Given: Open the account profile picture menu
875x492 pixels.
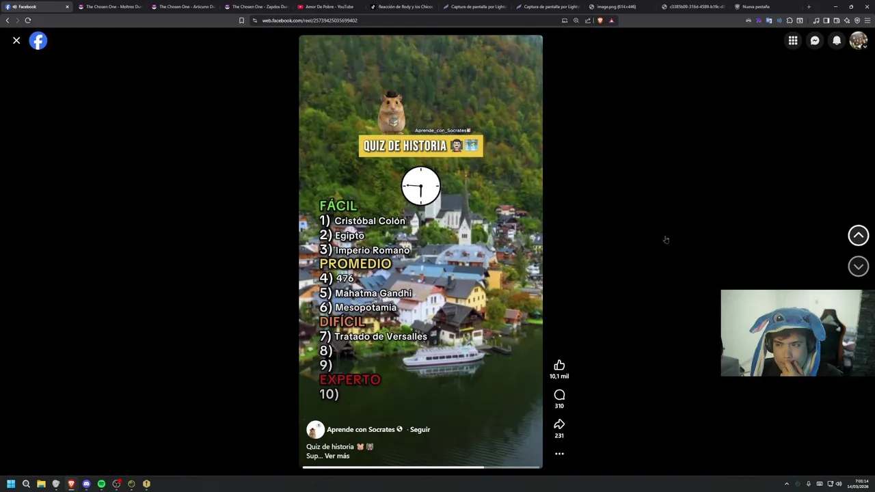Looking at the screenshot, I should [859, 40].
